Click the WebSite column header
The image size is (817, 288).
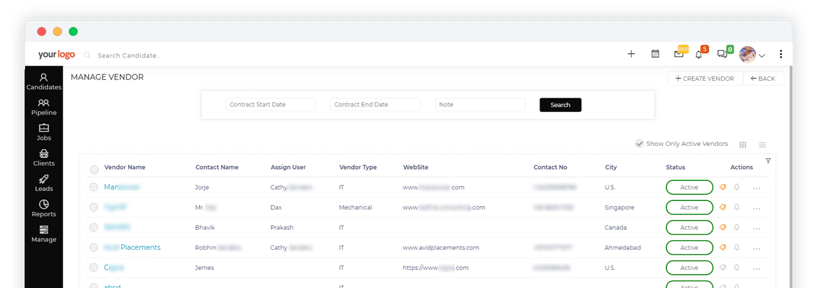[415, 167]
